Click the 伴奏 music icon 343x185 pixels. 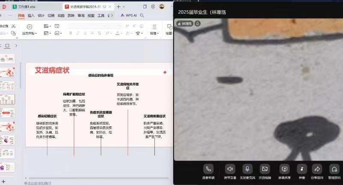[x=301, y=169]
